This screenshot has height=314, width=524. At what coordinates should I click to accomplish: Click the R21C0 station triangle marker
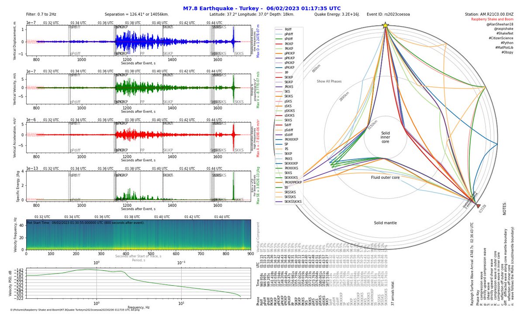coord(478,205)
